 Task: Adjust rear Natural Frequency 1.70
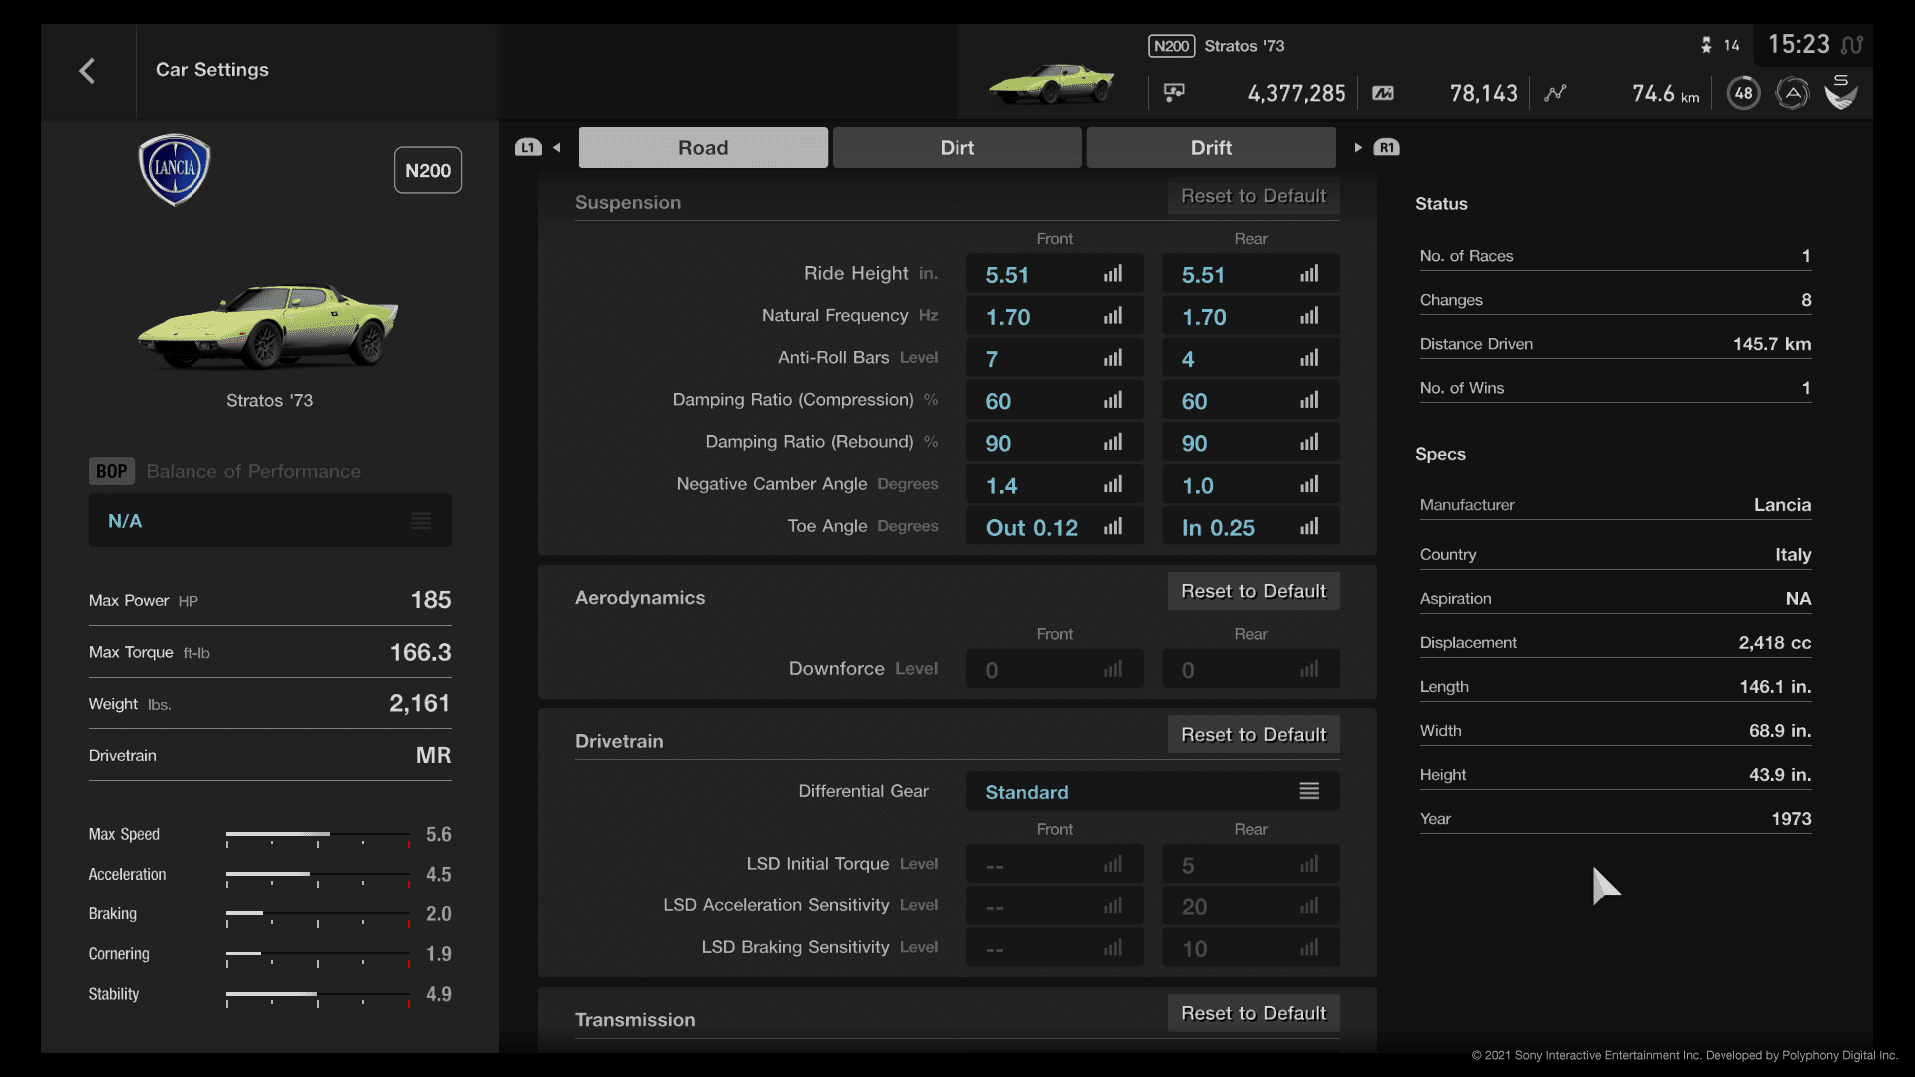point(1251,316)
